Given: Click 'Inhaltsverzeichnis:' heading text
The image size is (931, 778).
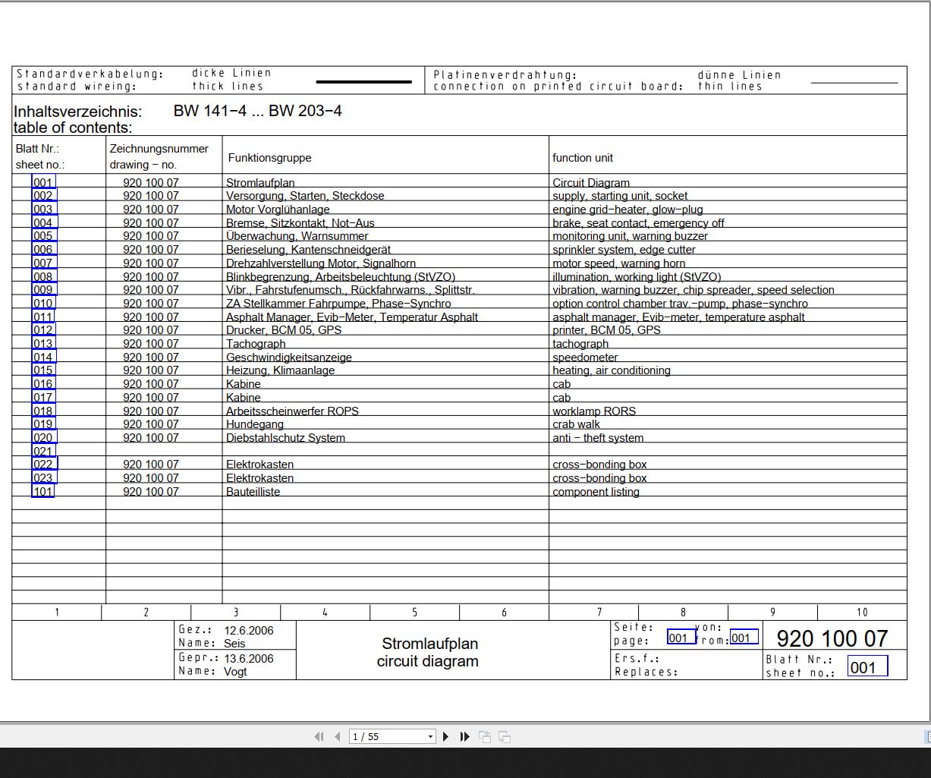Looking at the screenshot, I should click(77, 112).
